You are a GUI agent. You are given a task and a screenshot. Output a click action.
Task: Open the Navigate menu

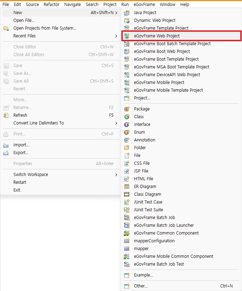point(72,5)
